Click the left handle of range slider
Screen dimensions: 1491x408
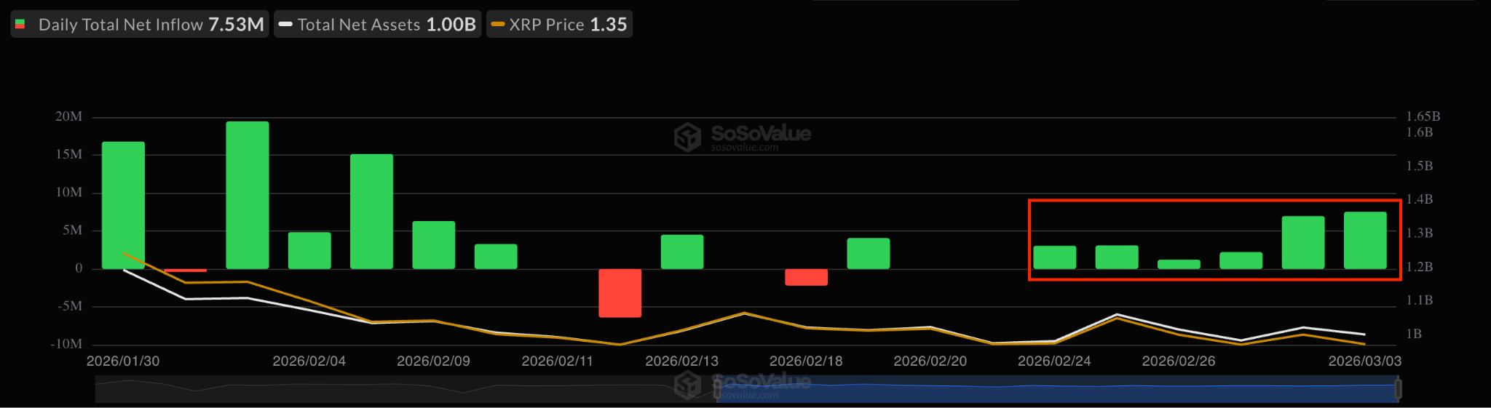point(717,389)
